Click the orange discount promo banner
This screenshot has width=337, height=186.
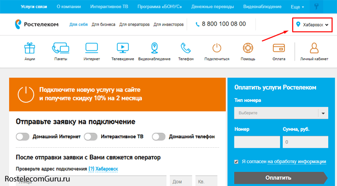(117, 94)
